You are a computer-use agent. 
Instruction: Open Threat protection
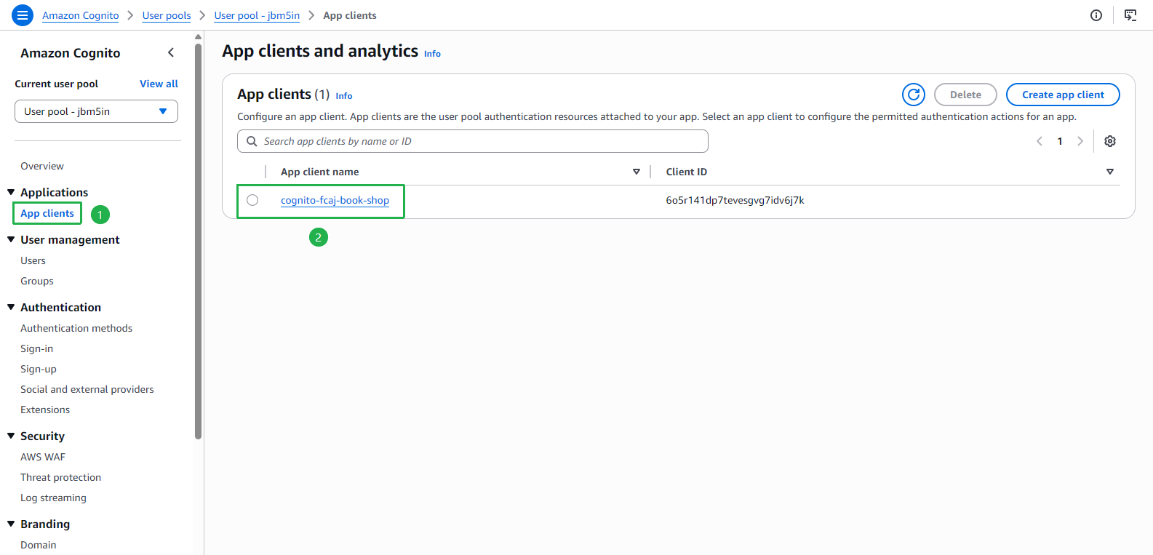(x=61, y=477)
